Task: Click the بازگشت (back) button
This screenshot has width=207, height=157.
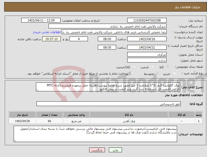Action: tap(97, 150)
